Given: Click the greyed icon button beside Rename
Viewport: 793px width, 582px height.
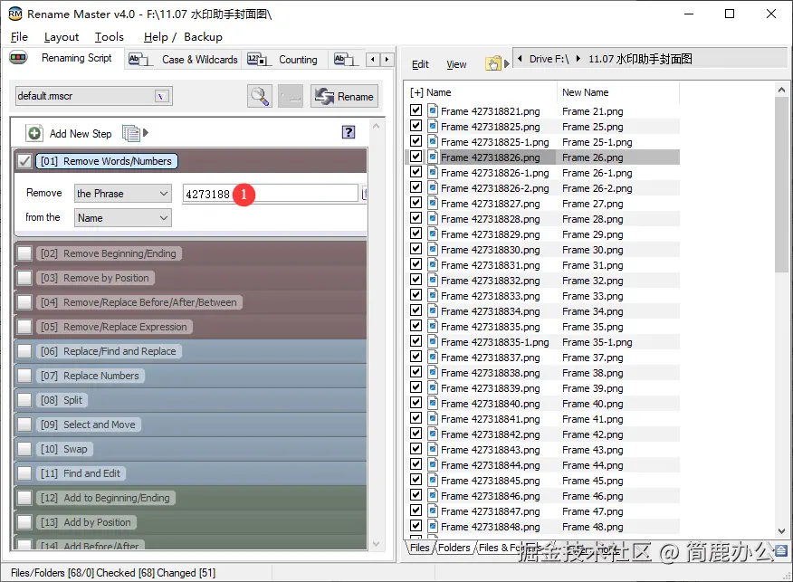Looking at the screenshot, I should pyautogui.click(x=291, y=96).
